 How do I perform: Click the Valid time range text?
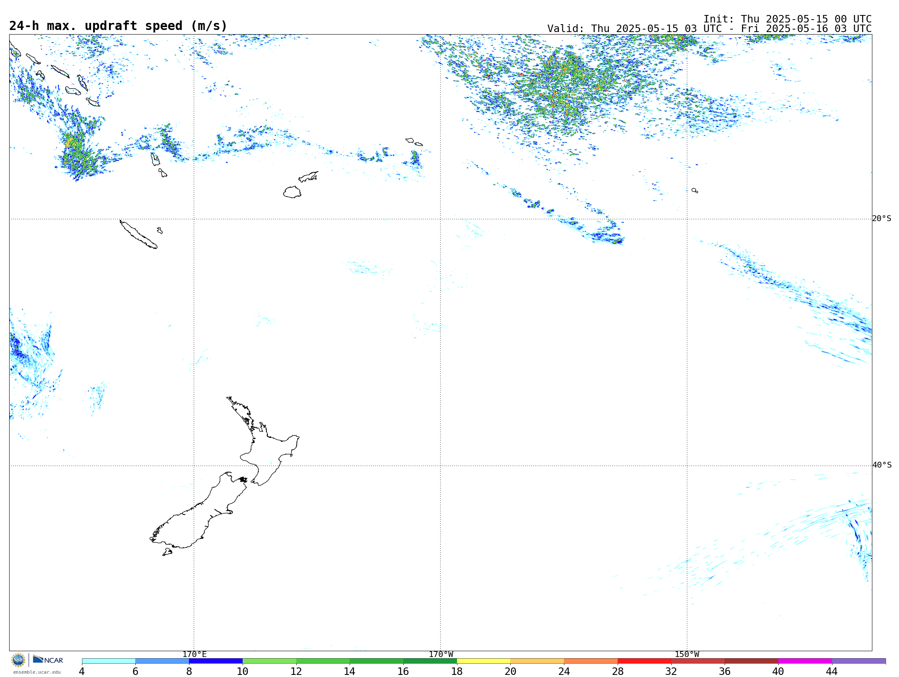(x=709, y=29)
